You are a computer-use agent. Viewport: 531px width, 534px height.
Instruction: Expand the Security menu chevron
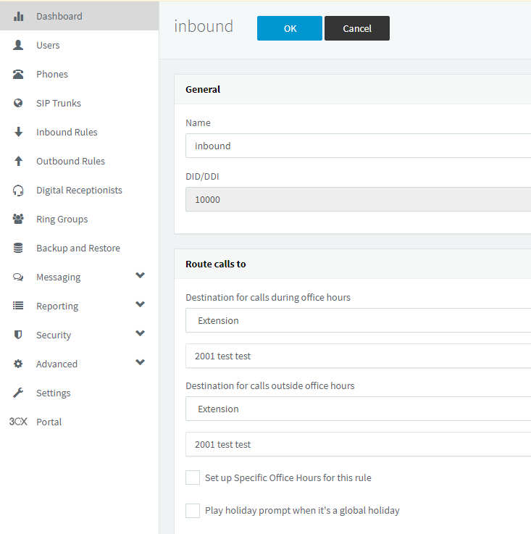coord(141,333)
